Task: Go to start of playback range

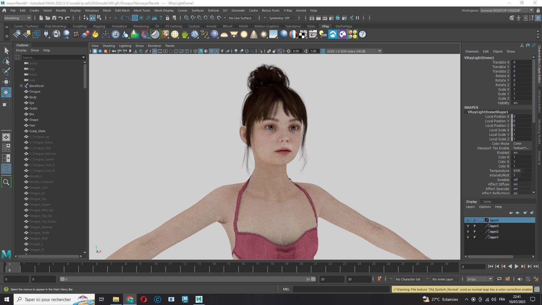Action: click(490, 266)
